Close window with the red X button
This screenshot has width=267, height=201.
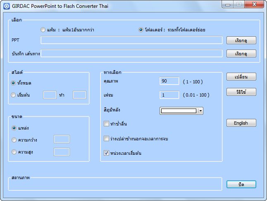point(254,4)
